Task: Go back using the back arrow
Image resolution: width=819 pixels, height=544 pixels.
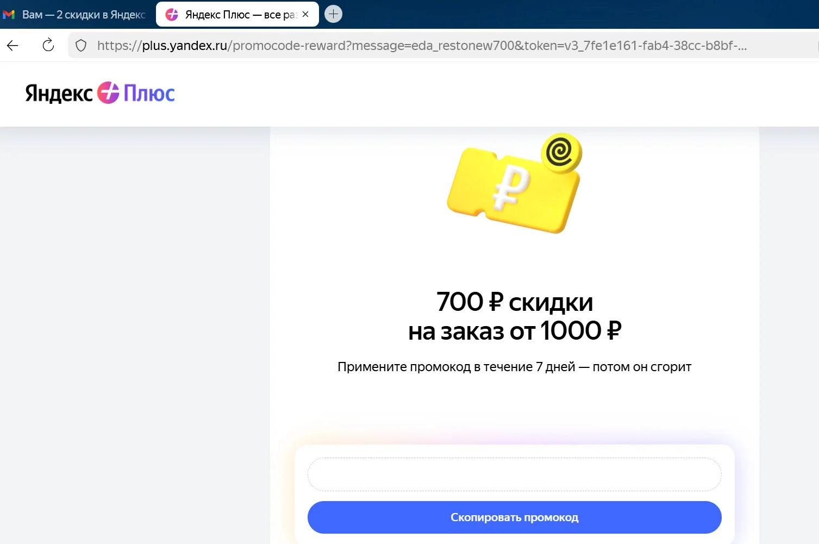Action: click(13, 46)
